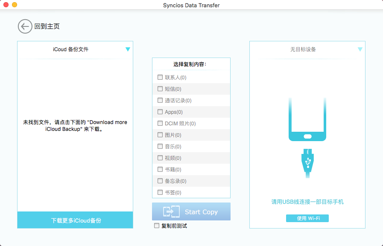Enable the 通话记录(0) checkbox
Screen dimensions: 383x246
coord(160,100)
